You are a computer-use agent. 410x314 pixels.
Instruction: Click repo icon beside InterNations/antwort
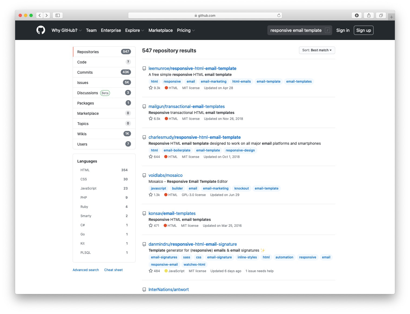pyautogui.click(x=144, y=290)
